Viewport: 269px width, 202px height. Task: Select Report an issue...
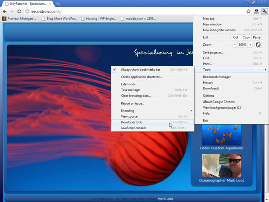[153, 103]
